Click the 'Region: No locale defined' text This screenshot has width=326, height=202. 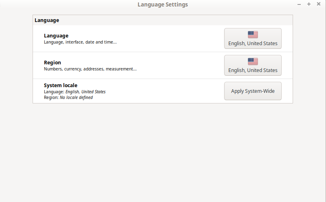point(68,97)
